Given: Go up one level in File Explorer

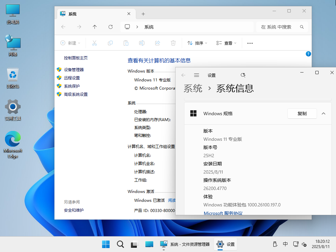Looking at the screenshot, I should click(95, 27).
